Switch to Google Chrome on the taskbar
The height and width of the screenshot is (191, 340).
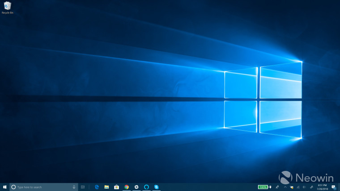pyautogui.click(x=127, y=187)
